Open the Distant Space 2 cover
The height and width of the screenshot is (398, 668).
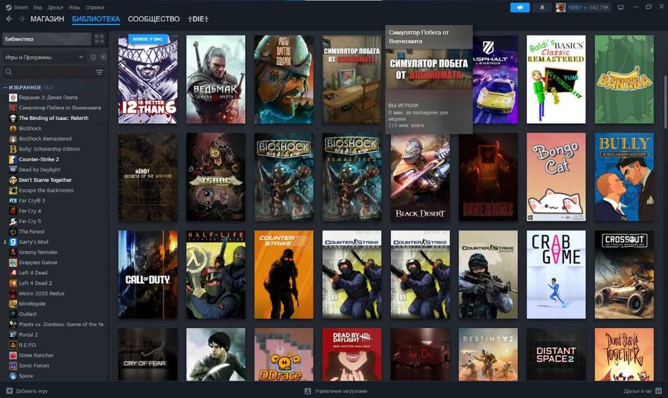556,354
